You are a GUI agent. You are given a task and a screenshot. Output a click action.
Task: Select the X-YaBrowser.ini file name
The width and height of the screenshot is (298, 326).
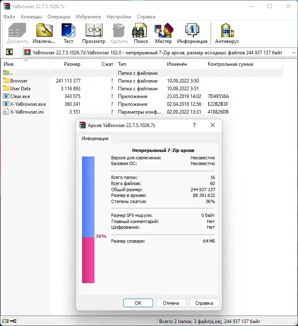(27, 112)
